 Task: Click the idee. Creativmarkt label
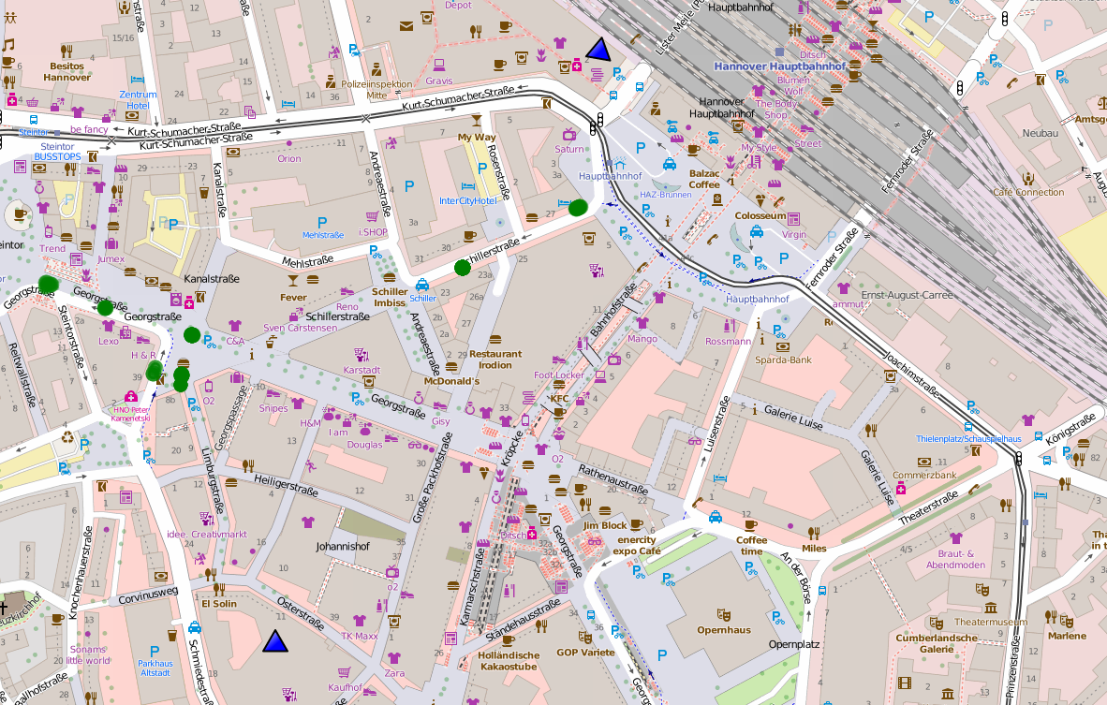tap(207, 535)
